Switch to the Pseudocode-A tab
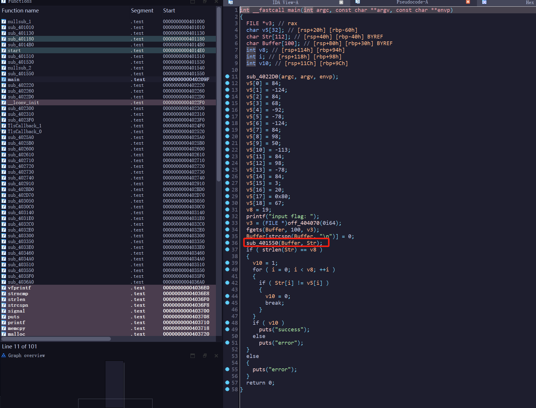536x408 pixels. click(412, 2)
